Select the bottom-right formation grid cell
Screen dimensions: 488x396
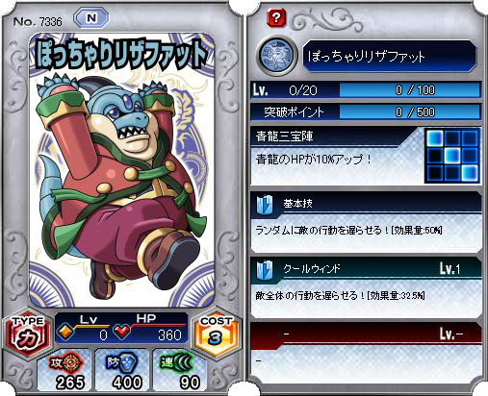470,173
